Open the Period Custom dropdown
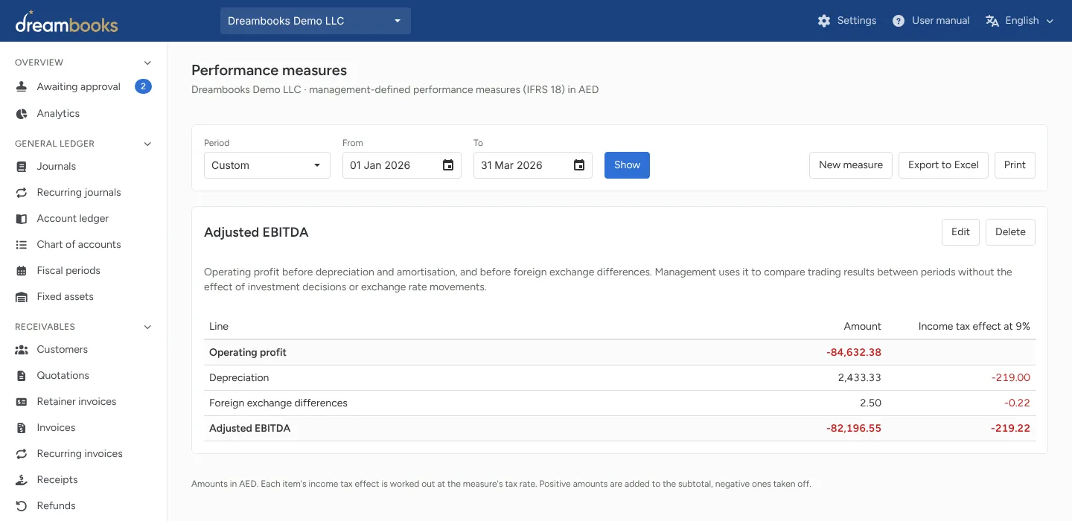The image size is (1072, 521). (x=267, y=165)
